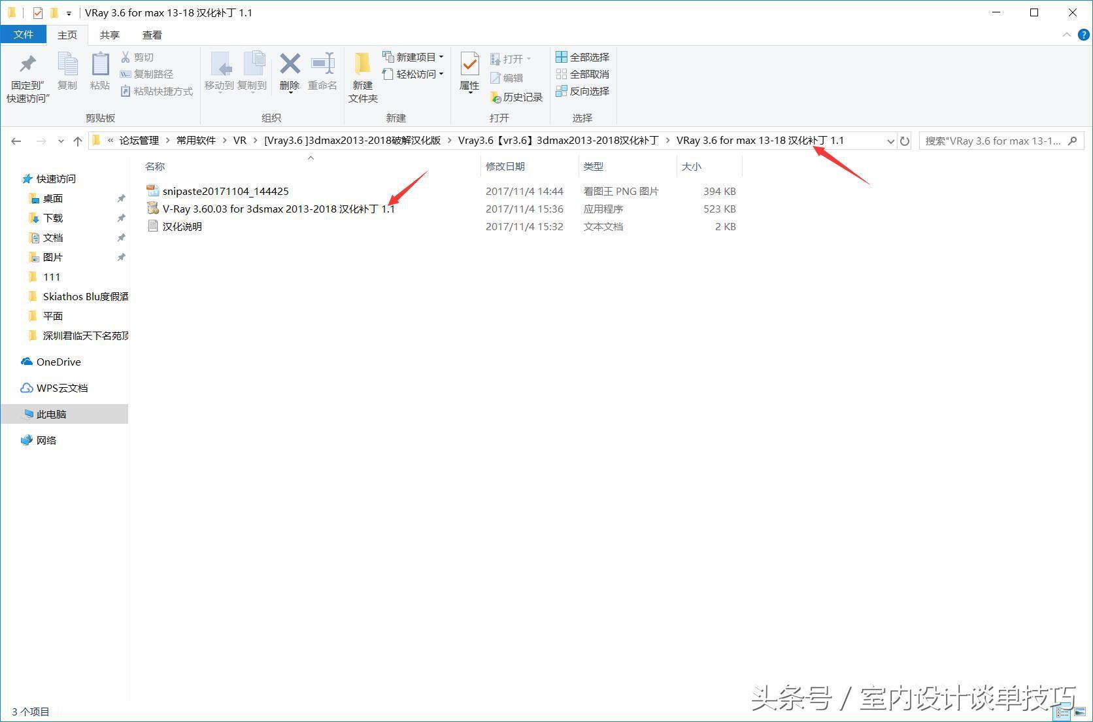
Task: Open Downloads (下载) in sidebar
Action: pyautogui.click(x=52, y=218)
